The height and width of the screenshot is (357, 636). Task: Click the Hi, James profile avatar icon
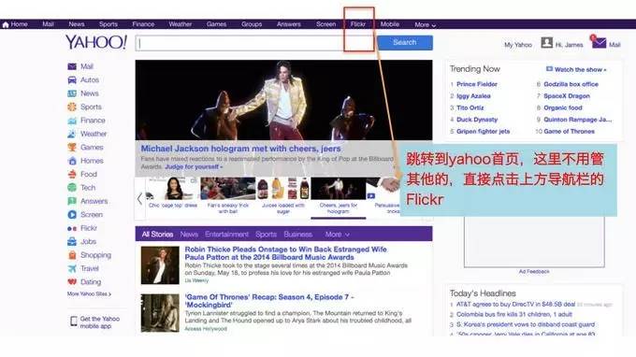click(547, 43)
